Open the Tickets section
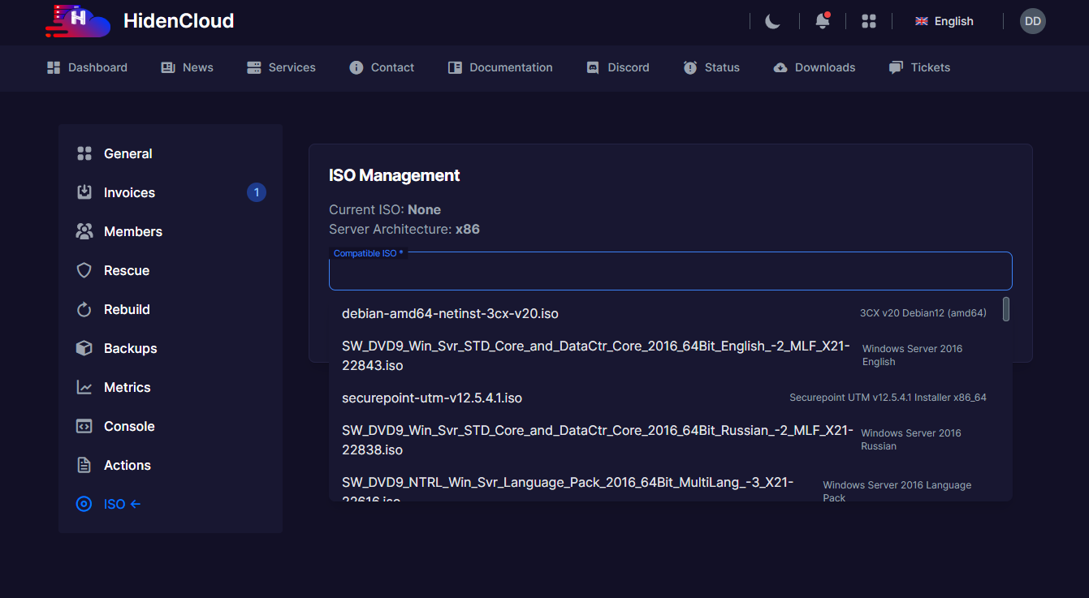The height and width of the screenshot is (598, 1089). click(x=919, y=67)
